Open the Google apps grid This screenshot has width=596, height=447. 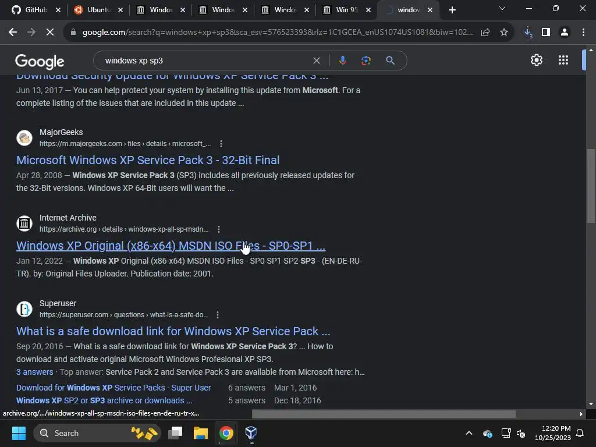click(x=563, y=60)
